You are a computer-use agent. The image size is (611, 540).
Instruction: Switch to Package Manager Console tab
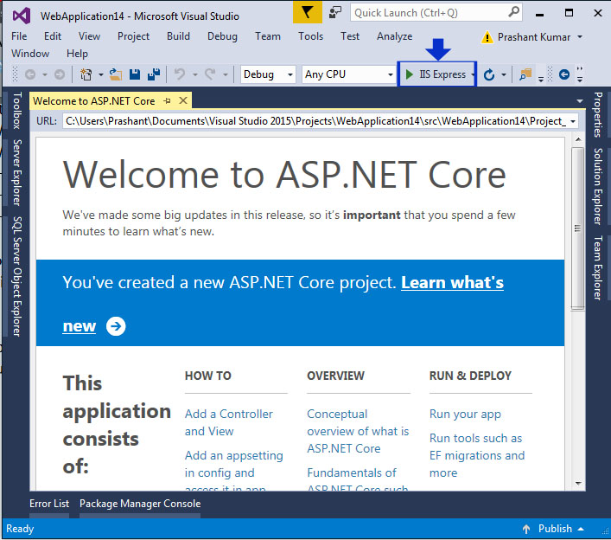point(140,504)
